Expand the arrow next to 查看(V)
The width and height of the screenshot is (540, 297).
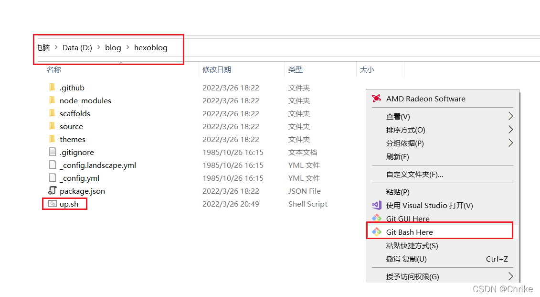(511, 116)
